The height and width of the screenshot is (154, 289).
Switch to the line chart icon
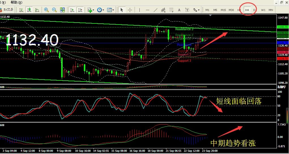[37, 10]
